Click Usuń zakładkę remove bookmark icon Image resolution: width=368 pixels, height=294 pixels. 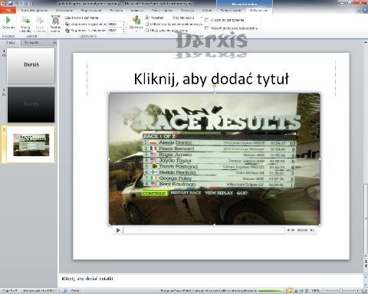[x=40, y=24]
